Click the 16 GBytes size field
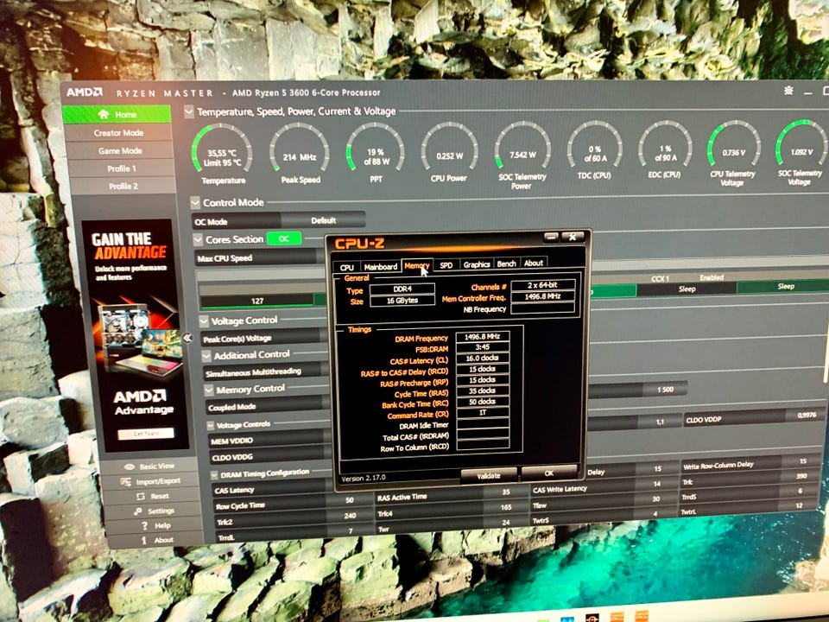The height and width of the screenshot is (622, 829). point(402,301)
